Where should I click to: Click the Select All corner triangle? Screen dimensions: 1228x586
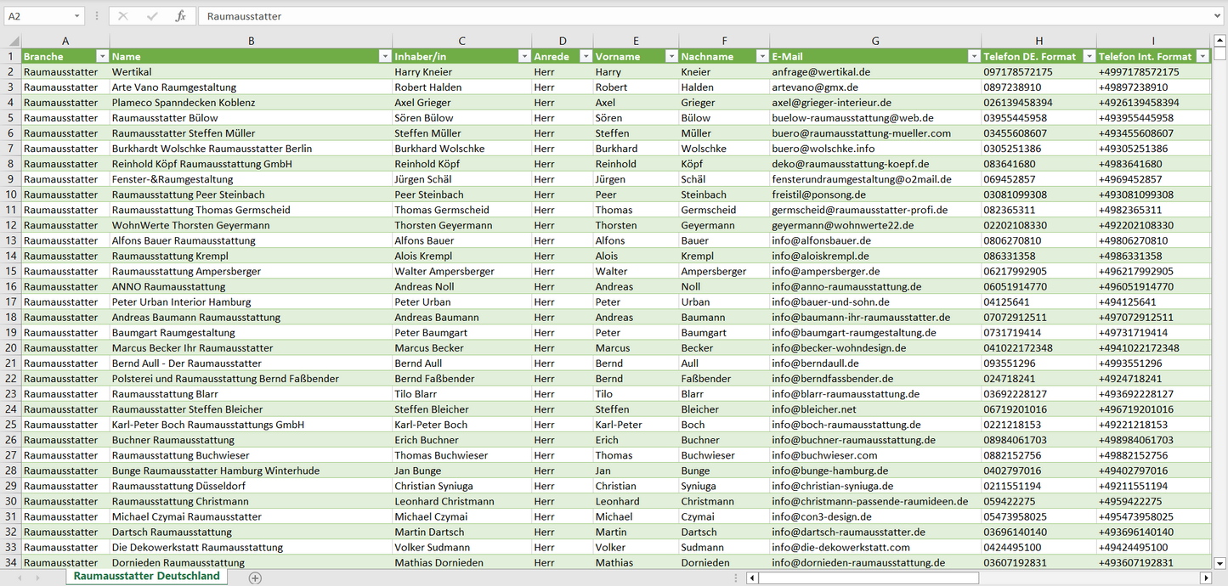[x=14, y=41]
